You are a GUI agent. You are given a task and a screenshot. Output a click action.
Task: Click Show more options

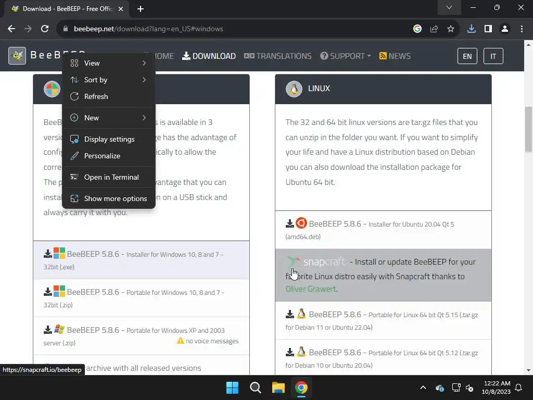point(109,198)
